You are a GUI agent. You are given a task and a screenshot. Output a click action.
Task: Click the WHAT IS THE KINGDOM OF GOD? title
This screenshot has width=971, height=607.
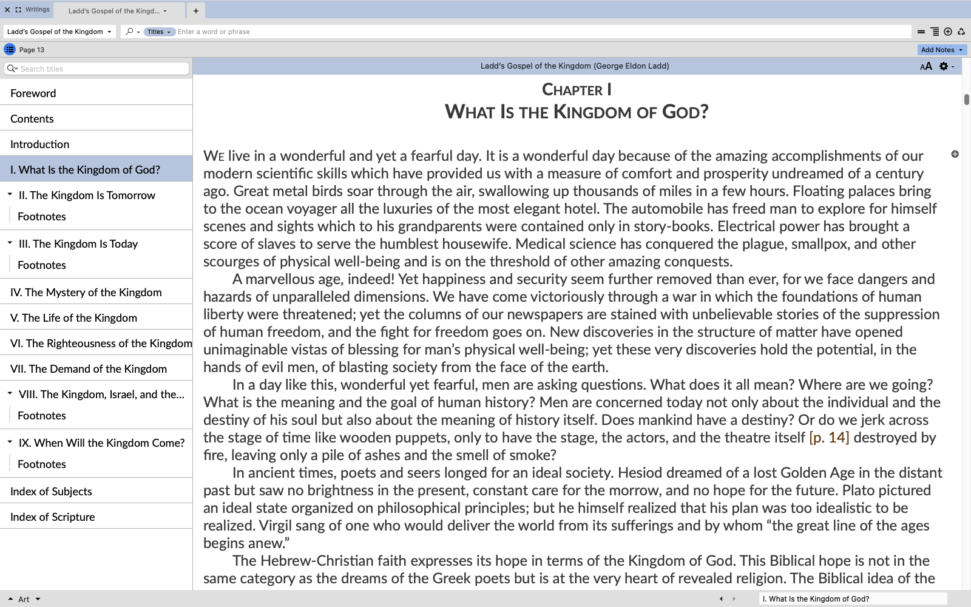tap(577, 112)
